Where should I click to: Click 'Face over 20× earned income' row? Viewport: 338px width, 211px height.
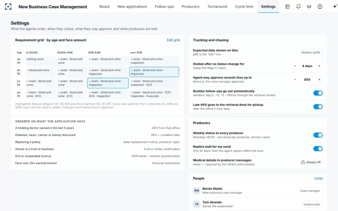click(97, 163)
